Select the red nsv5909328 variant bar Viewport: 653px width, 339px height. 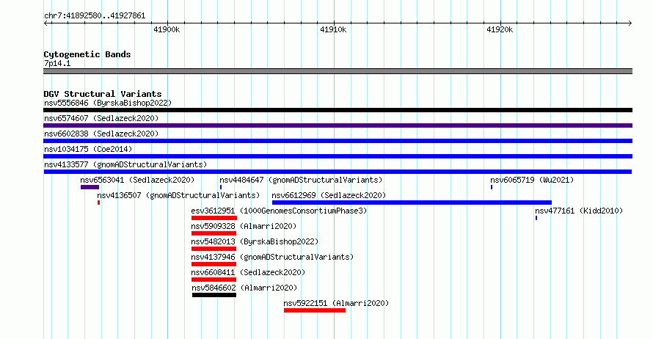pyautogui.click(x=214, y=233)
